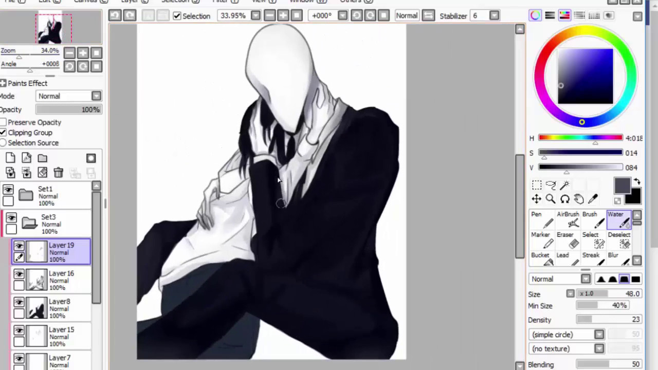Adjust the brush Density slider
Viewport: 658px width, 370px height.
click(609, 319)
